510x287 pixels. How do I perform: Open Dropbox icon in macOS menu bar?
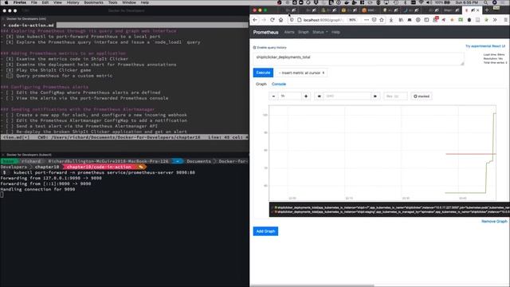pyautogui.click(x=316, y=2)
